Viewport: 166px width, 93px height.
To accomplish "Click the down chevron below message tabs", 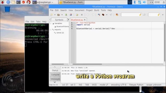I will tap(55, 82).
